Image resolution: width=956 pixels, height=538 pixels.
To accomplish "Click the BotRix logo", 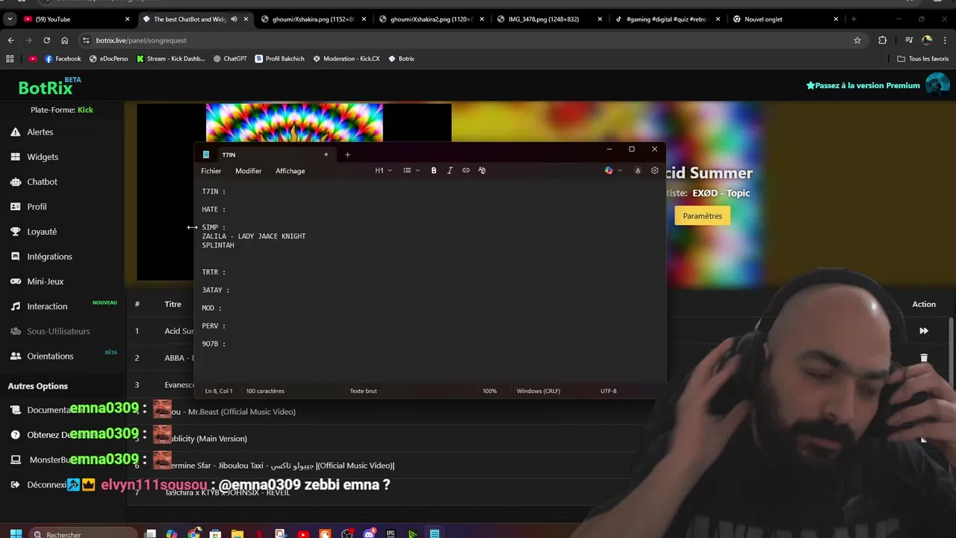I will point(46,87).
